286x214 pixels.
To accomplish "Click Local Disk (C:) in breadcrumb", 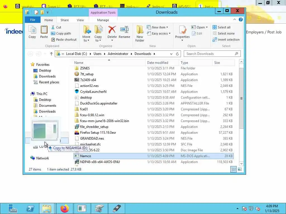I will coord(77,54).
